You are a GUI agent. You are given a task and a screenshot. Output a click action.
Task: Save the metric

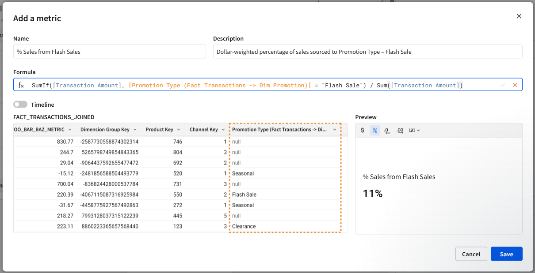click(507, 254)
